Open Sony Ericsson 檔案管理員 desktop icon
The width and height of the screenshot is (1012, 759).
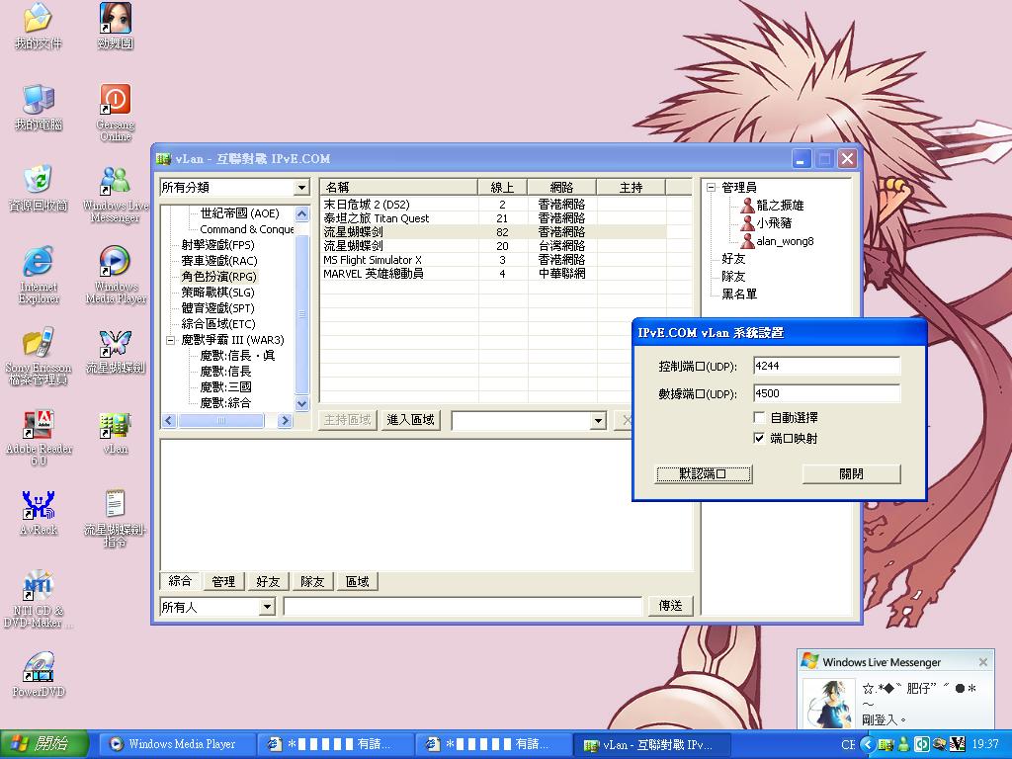tap(39, 356)
